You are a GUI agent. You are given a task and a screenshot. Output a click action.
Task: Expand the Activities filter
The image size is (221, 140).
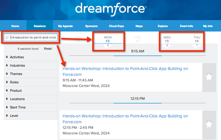(31, 57)
